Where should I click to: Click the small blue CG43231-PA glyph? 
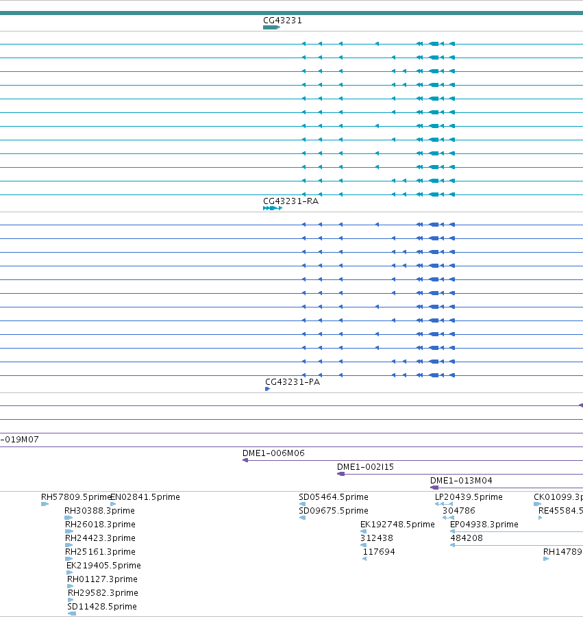(267, 389)
